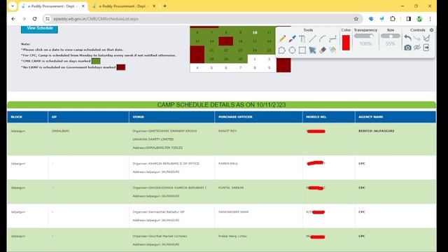Select the curve drawing tool
The width and height of the screenshot is (448, 252).
point(322,39)
